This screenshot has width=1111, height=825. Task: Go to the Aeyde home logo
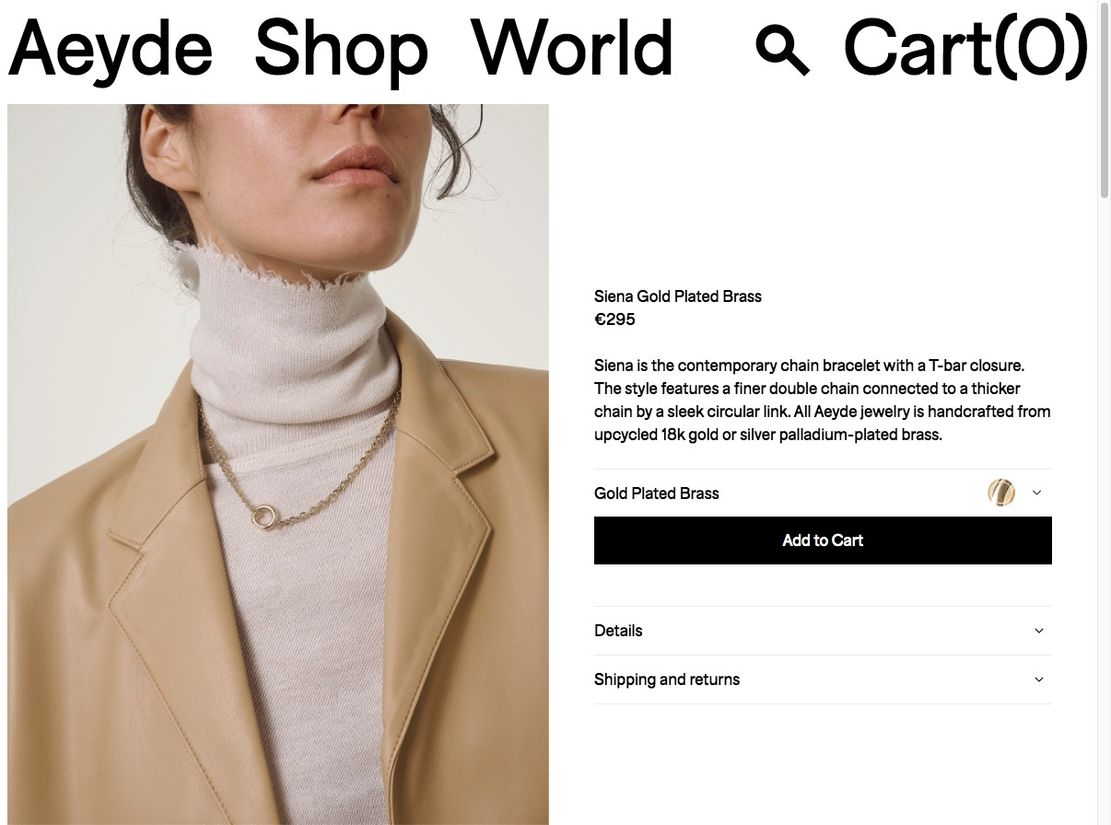tap(111, 48)
